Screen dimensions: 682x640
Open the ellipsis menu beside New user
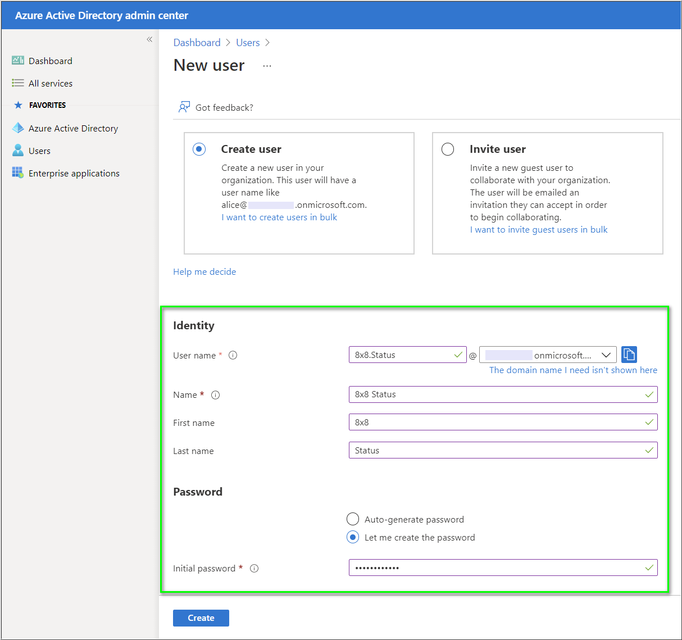pyautogui.click(x=267, y=66)
